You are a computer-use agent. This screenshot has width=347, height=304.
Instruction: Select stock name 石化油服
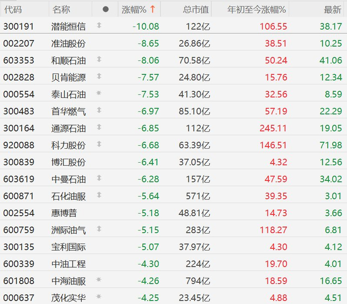tap(68, 196)
